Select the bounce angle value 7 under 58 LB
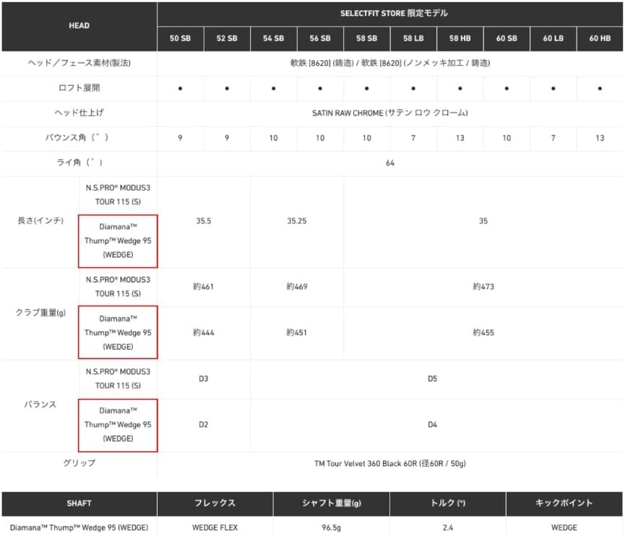This screenshot has width=625, height=534. click(x=413, y=138)
